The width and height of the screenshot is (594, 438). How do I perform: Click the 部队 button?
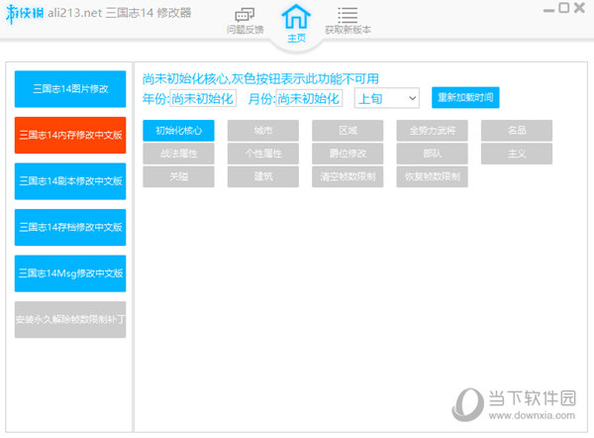[x=433, y=154]
